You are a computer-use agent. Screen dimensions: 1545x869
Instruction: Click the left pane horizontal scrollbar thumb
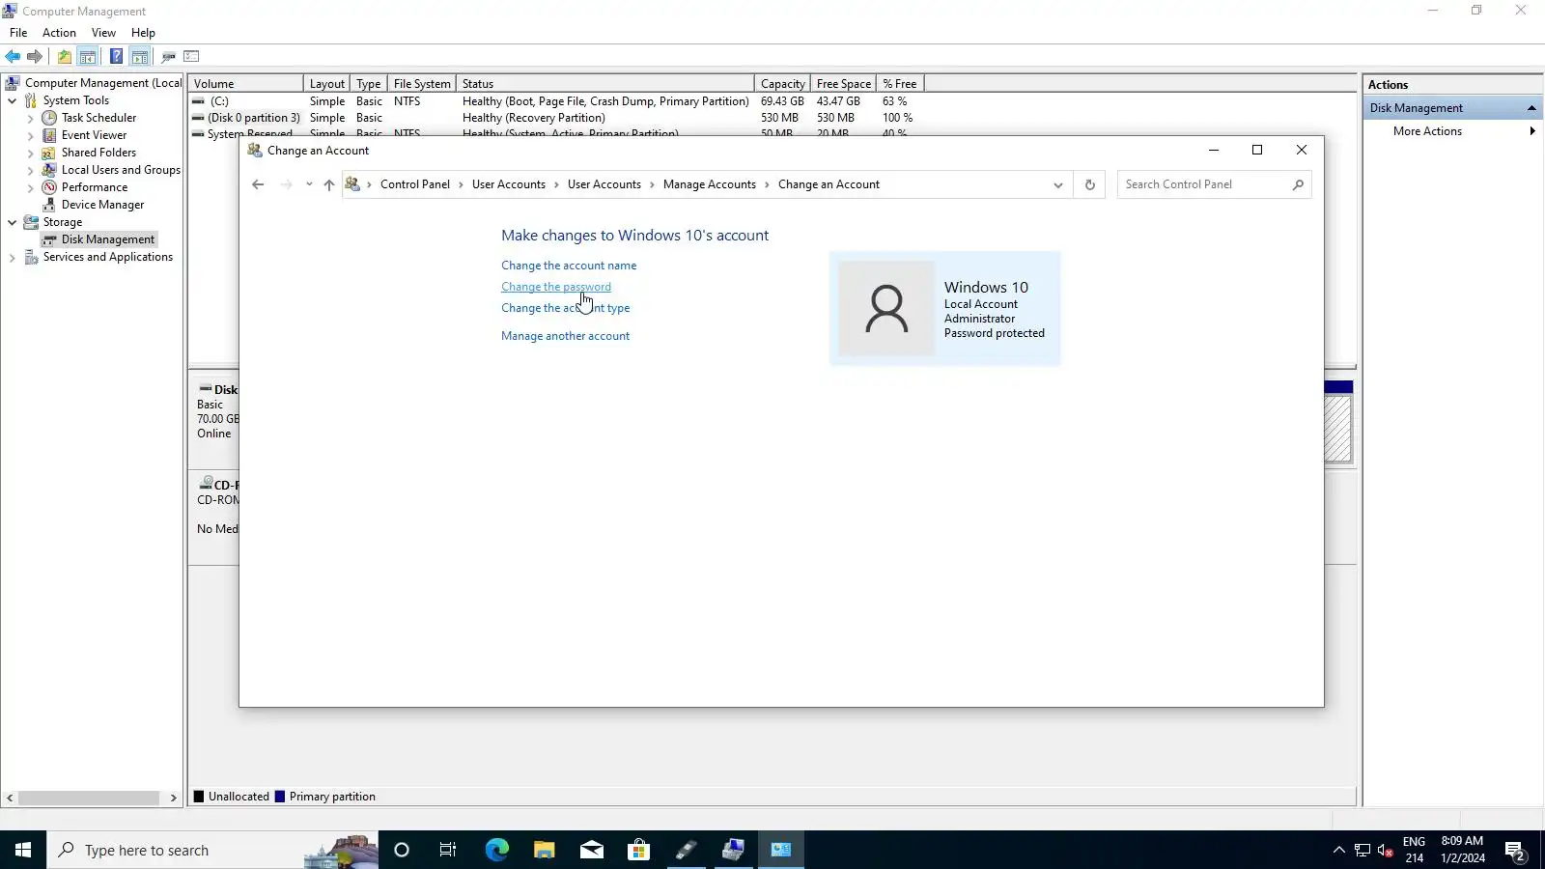click(89, 798)
